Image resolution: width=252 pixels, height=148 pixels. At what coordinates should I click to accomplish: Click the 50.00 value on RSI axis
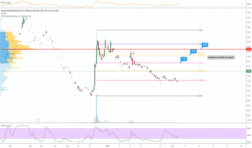tap(249, 4)
